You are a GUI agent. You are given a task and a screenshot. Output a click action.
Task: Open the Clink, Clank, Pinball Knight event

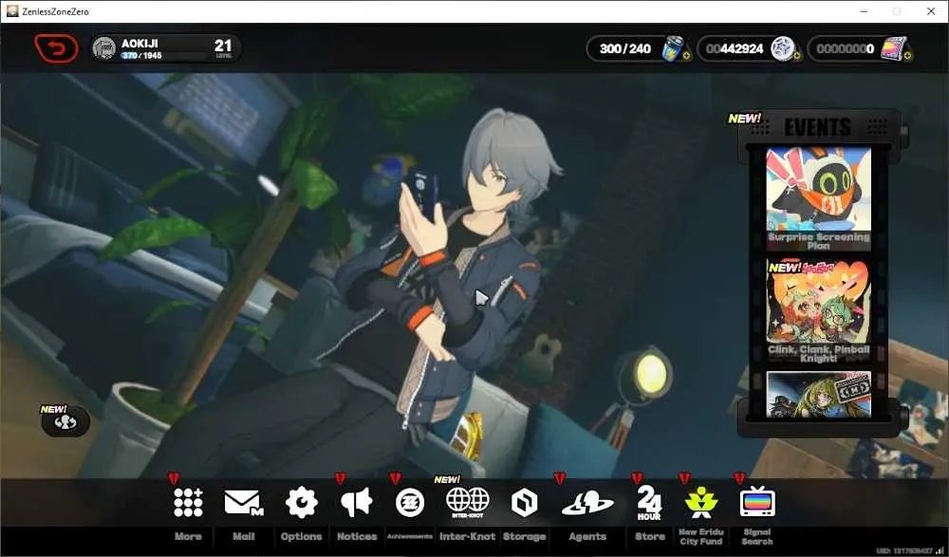point(818,311)
